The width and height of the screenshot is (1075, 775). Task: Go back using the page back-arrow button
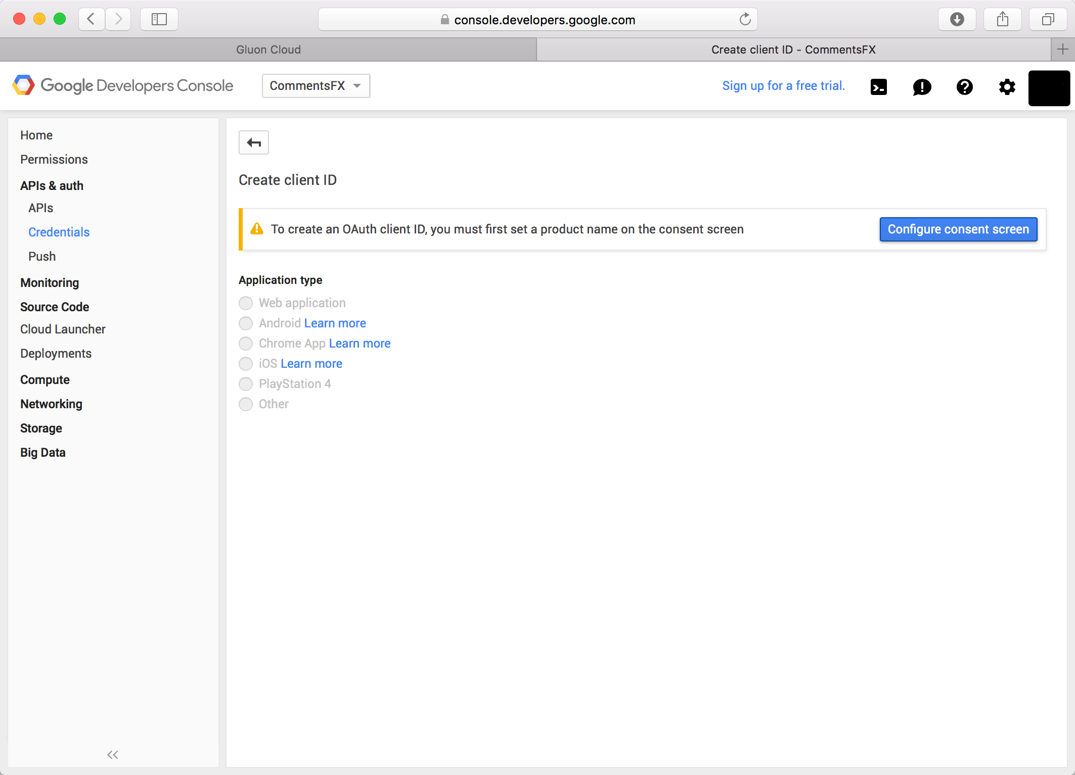(x=254, y=142)
